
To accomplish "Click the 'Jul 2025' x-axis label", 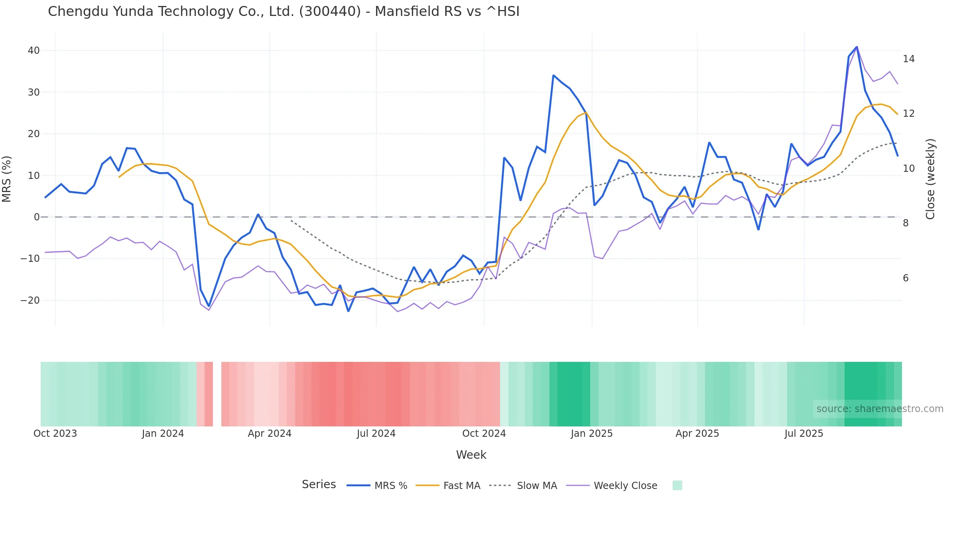I will coord(804,434).
